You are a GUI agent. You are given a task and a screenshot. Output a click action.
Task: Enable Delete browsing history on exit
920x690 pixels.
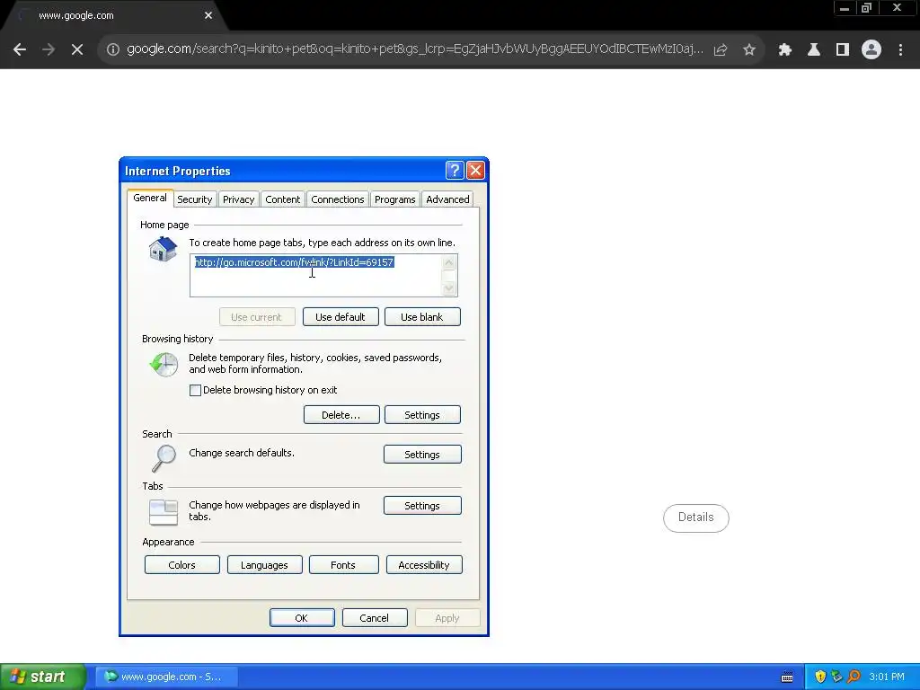coord(195,390)
